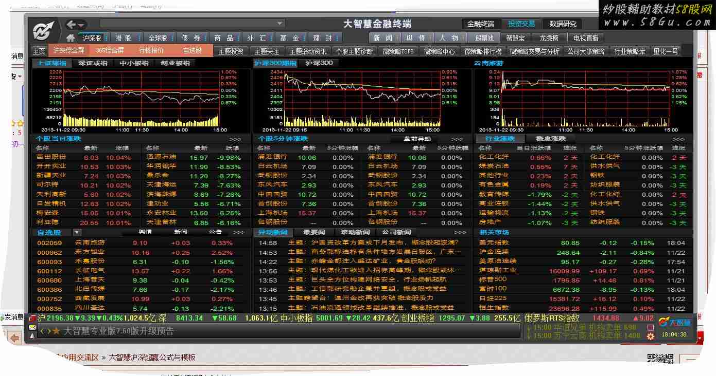This screenshot has height=376, width=716.
Task: Switch to 金融终端 mode
Action: click(480, 24)
